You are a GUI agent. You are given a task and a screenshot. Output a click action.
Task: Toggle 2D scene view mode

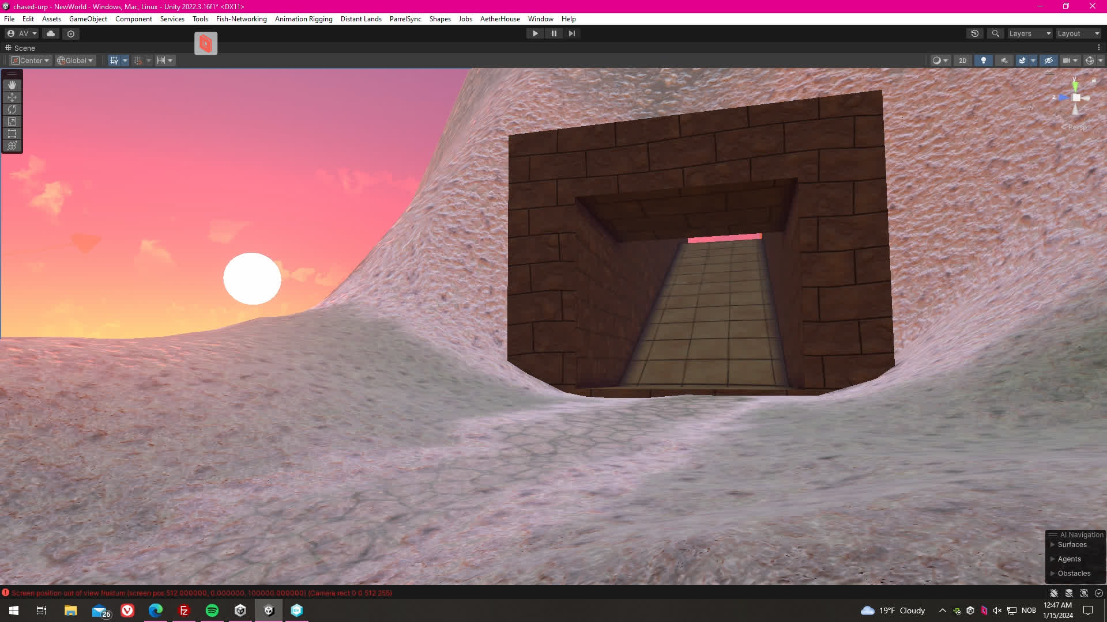[962, 60]
